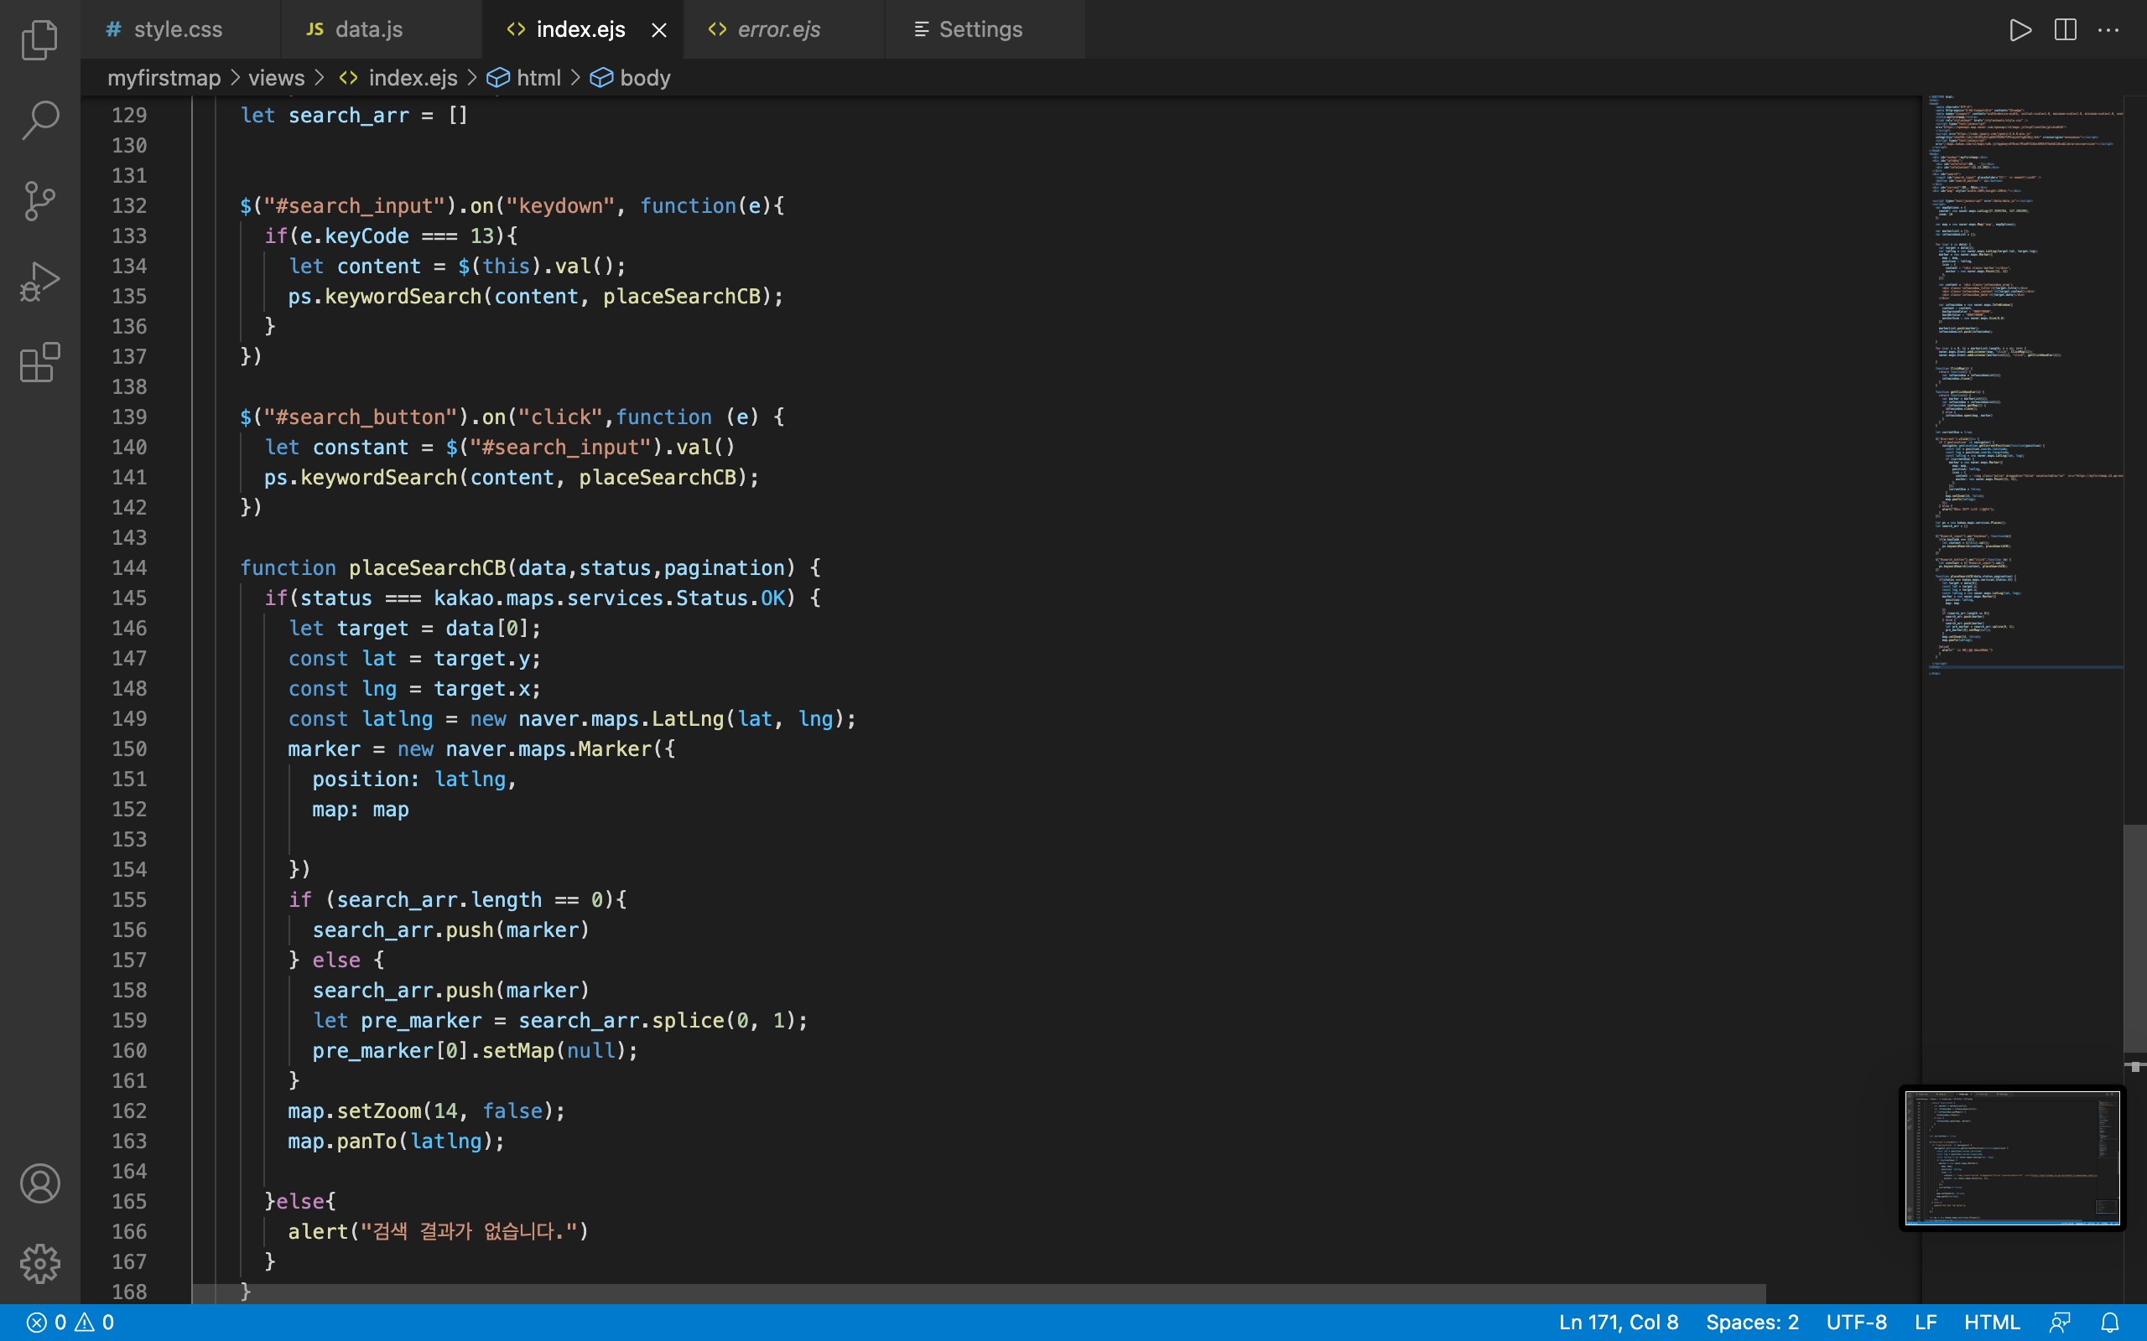Click the keyCode text on line 133
Screen dimensions: 2147x1341
click(366, 236)
